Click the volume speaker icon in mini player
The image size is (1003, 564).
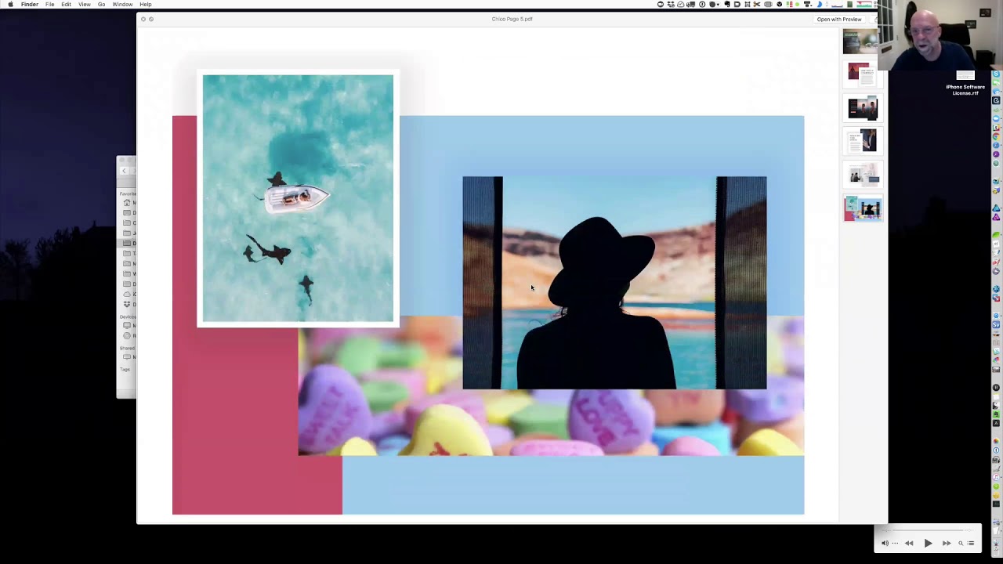[885, 543]
